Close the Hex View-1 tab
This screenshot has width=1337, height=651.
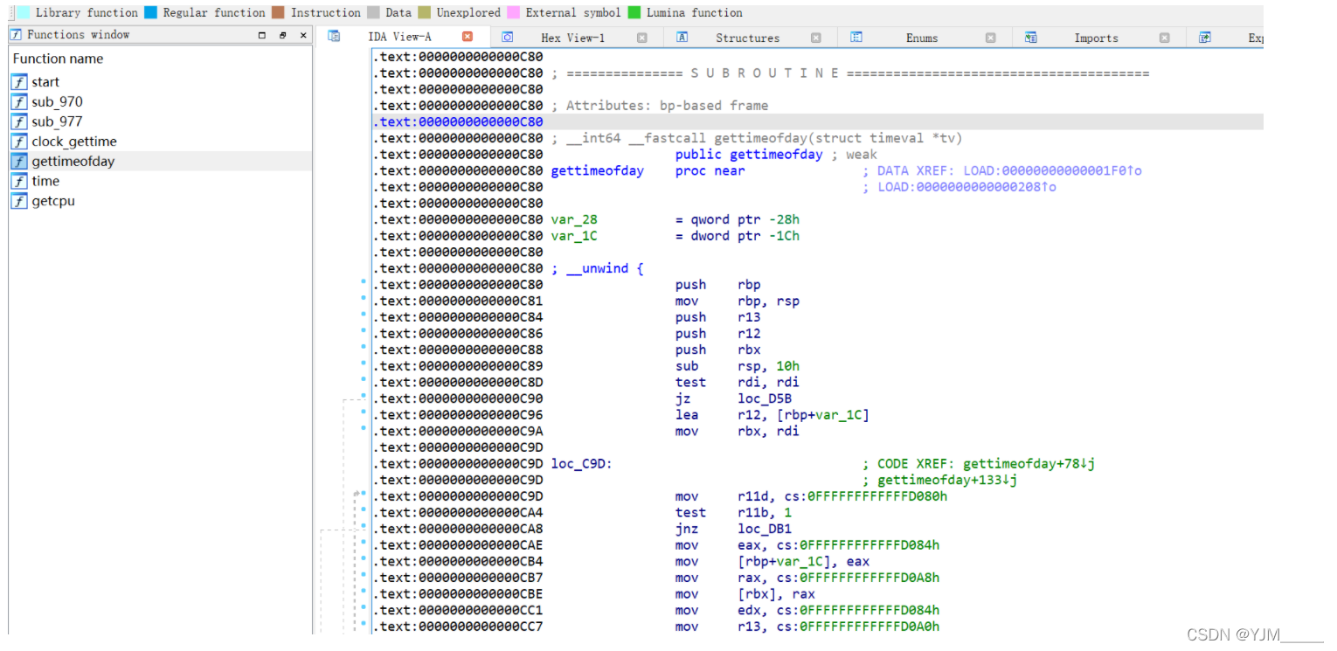tap(642, 38)
